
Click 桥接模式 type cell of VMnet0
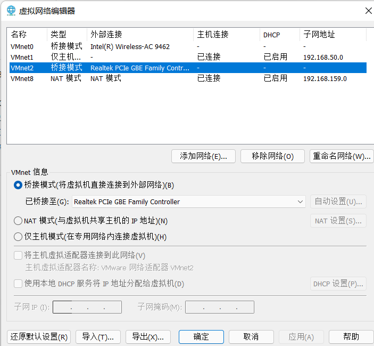[x=67, y=46]
